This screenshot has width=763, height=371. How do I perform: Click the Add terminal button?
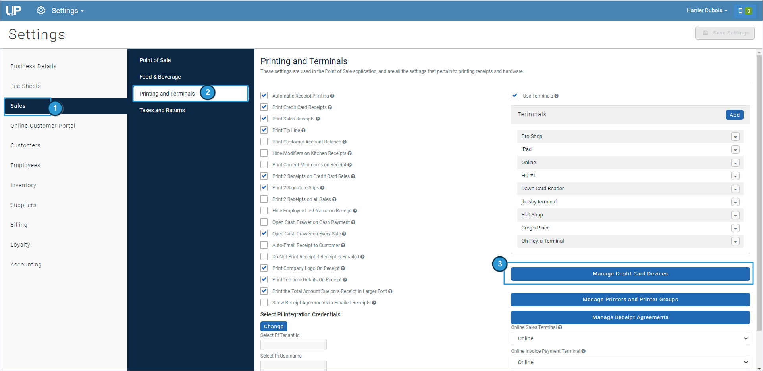tap(734, 115)
